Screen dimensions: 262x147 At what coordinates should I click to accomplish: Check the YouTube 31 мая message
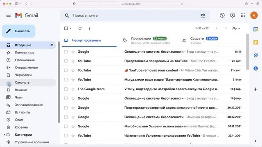66,80
